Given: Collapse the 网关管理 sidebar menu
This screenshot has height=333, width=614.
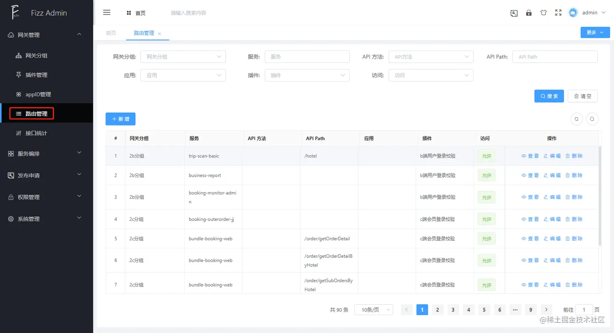Looking at the screenshot, I should click(46, 35).
